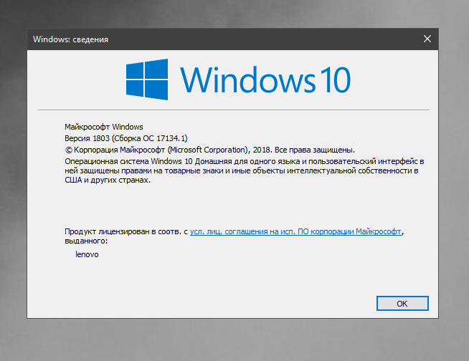Click the licensed user name 'lenovo'

coord(87,254)
